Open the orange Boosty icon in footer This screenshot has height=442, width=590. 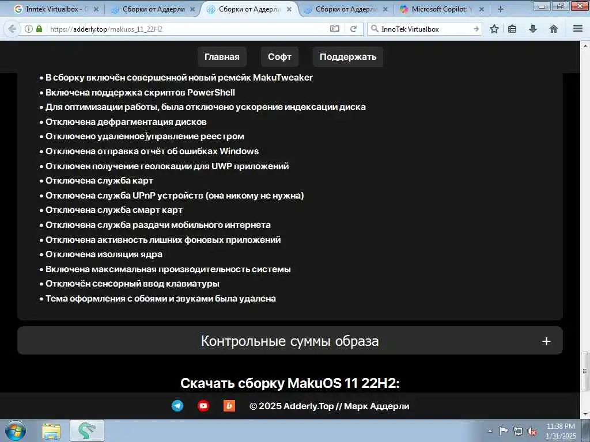point(229,406)
